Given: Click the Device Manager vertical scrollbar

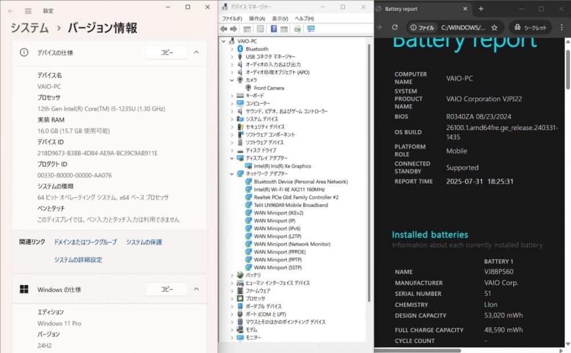Looking at the screenshot, I should 369,173.
